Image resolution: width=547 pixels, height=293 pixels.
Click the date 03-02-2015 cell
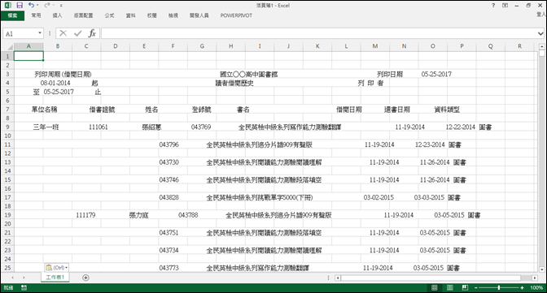(x=379, y=197)
